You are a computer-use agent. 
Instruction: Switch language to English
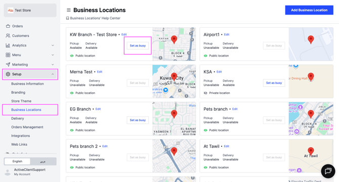click(x=17, y=161)
